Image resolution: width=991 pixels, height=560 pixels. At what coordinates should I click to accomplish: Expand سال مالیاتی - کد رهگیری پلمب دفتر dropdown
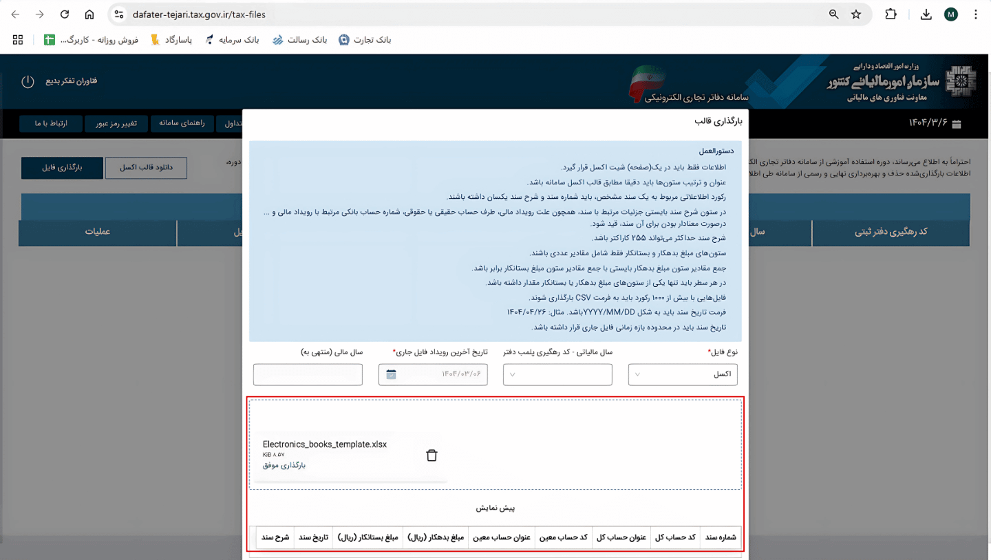click(x=557, y=374)
